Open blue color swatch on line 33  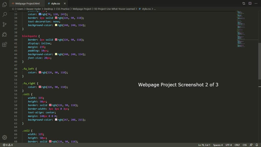point(40,14)
